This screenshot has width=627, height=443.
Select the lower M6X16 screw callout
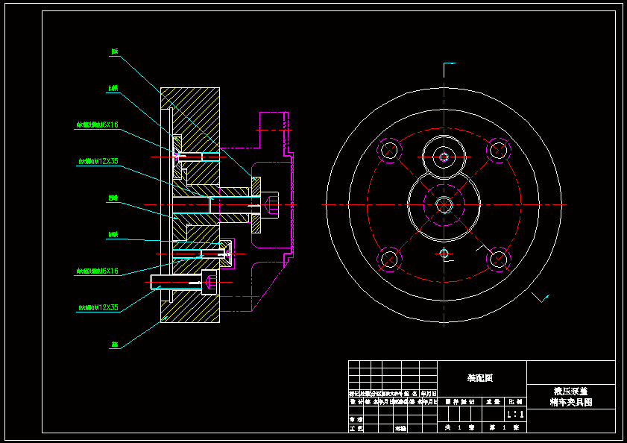coord(98,271)
